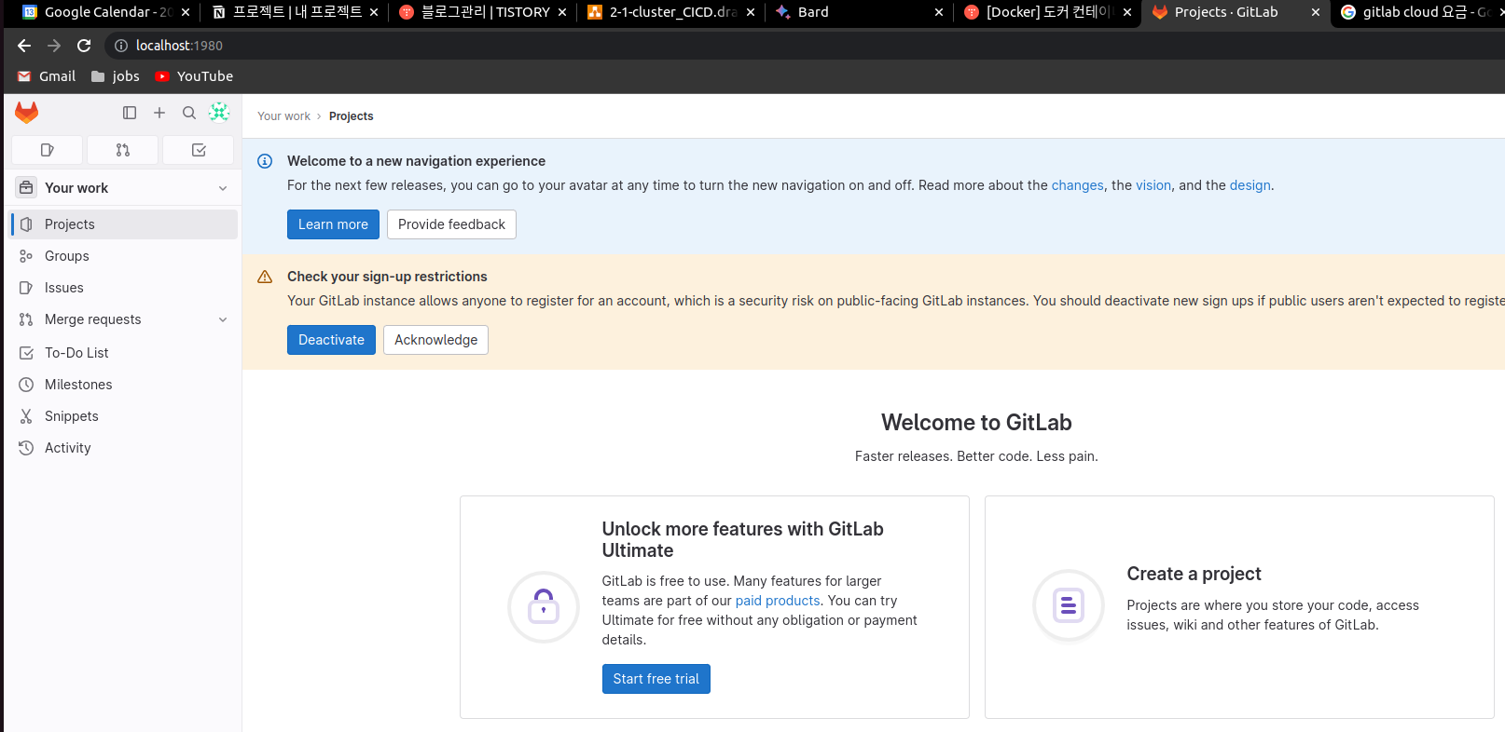Open Groups in the sidebar

pyautogui.click(x=124, y=256)
